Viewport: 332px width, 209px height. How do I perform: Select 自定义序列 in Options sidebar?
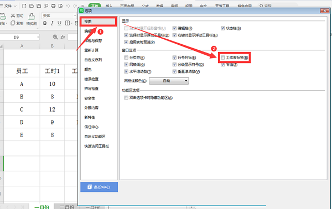(93, 60)
